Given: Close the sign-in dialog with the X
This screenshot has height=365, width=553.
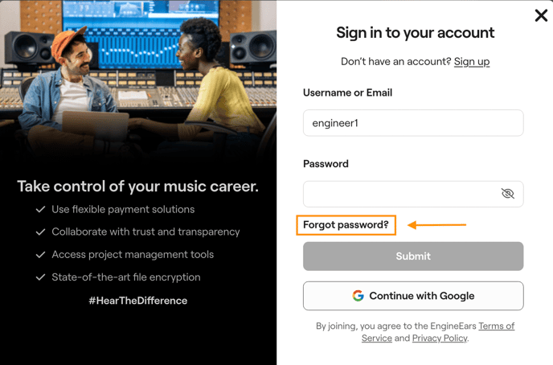Looking at the screenshot, I should coord(541,15).
